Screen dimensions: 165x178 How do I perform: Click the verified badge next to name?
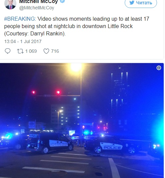[62, 1]
